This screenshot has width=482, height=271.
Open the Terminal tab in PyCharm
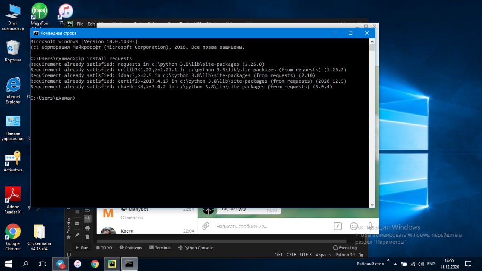click(160, 248)
